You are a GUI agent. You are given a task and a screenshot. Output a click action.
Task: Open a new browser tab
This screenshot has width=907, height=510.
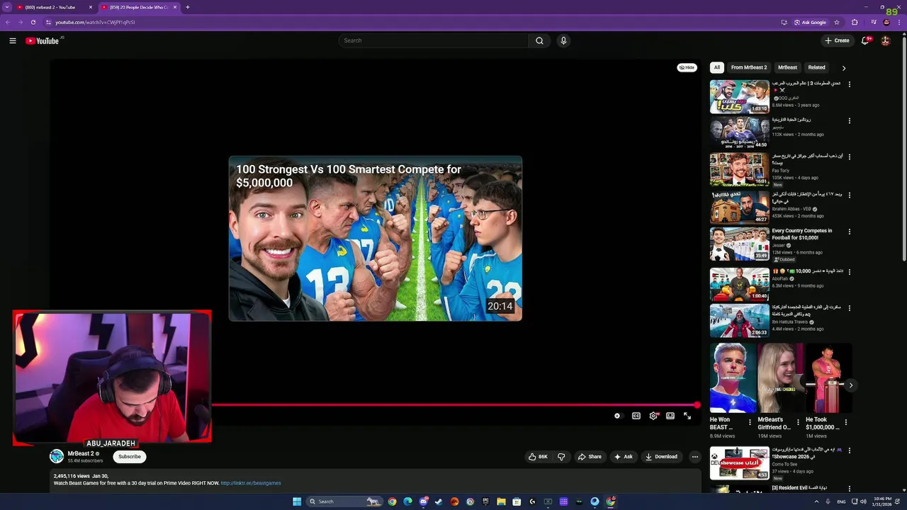pos(188,7)
